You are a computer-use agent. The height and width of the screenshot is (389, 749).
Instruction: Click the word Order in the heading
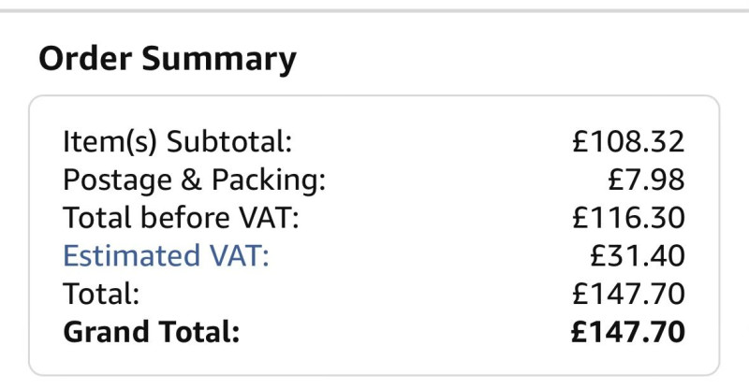pos(86,60)
